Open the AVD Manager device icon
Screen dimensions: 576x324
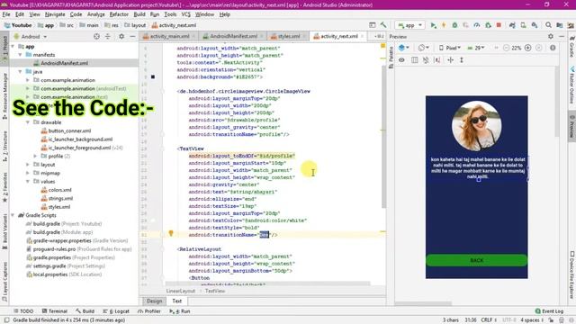(x=523, y=25)
